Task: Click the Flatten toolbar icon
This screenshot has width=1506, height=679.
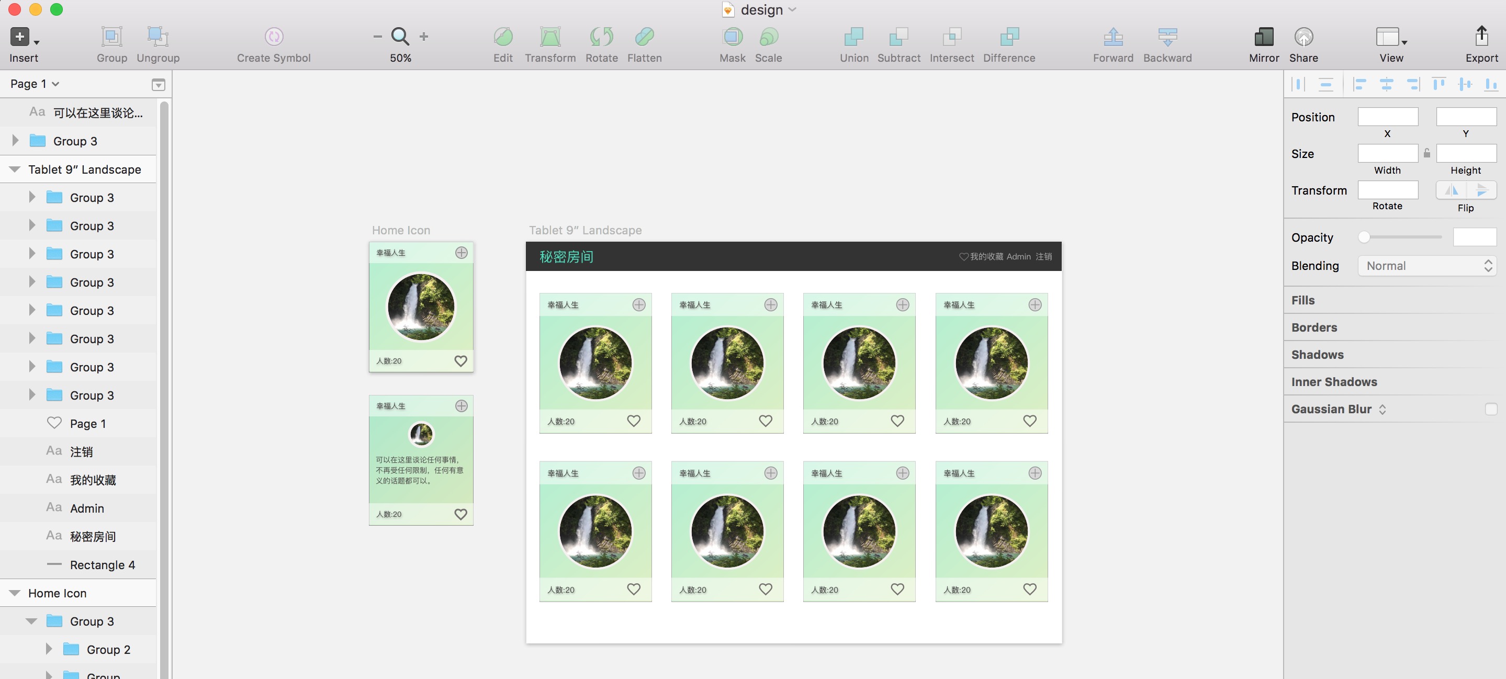Action: point(644,37)
